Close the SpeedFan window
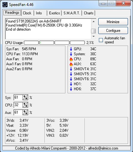This screenshot has height=152, width=133. [x=123, y=3]
